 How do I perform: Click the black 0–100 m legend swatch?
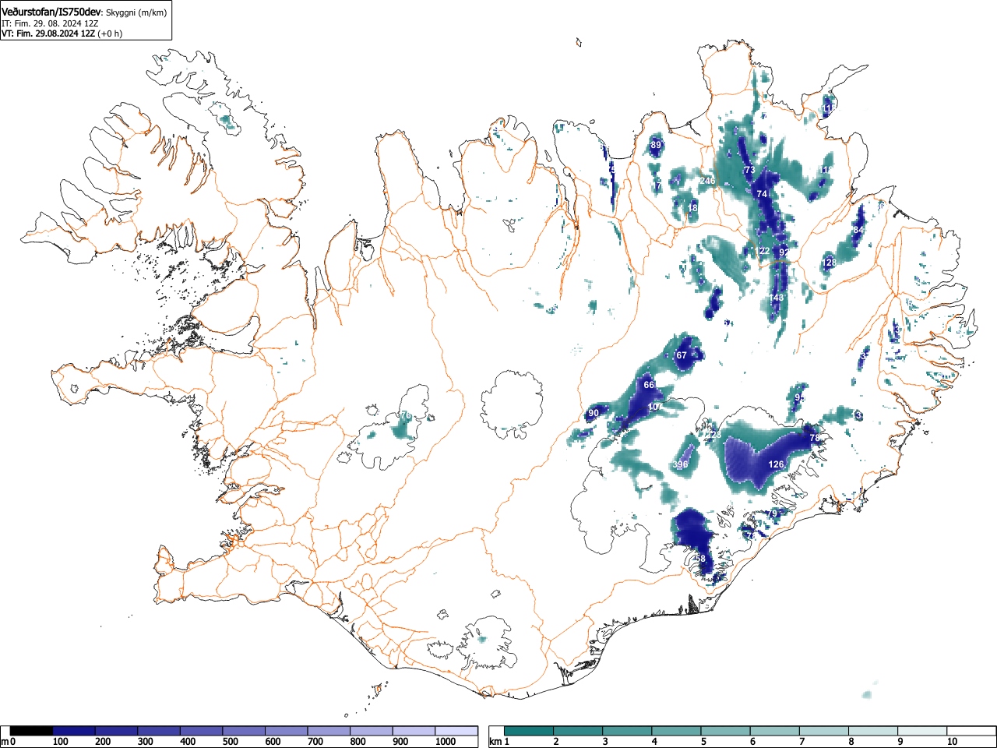32,731
